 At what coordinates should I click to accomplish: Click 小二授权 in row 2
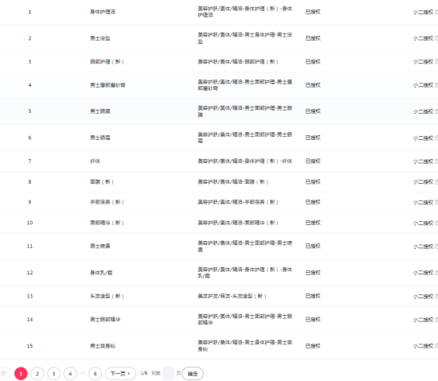point(423,38)
